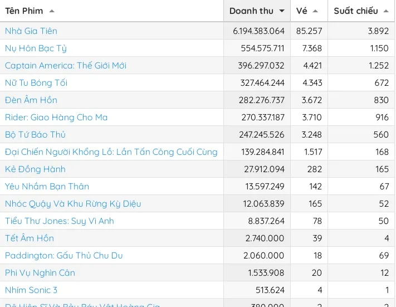
Task: Open the Nhím Sonic 3 link
Action: pos(31,290)
